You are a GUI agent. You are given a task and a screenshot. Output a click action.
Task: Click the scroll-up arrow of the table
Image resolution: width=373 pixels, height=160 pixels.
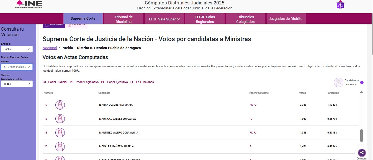pos(361,92)
